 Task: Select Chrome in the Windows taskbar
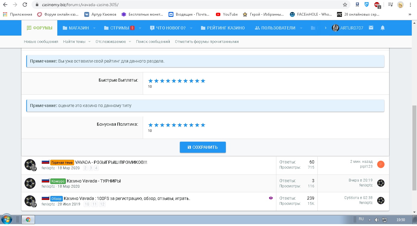coord(28,220)
